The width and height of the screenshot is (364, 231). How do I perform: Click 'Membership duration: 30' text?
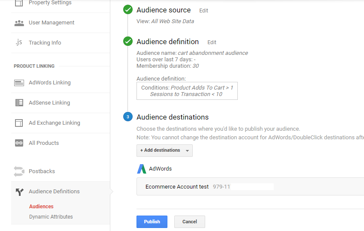tap(167, 66)
